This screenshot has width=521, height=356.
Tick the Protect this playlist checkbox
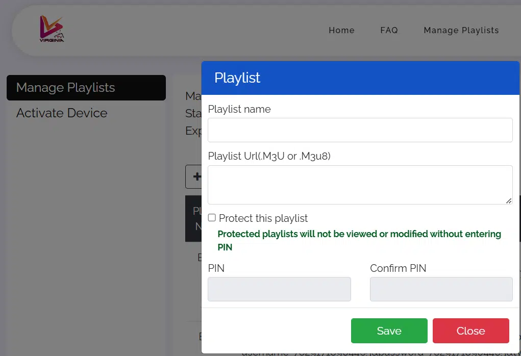(x=212, y=218)
